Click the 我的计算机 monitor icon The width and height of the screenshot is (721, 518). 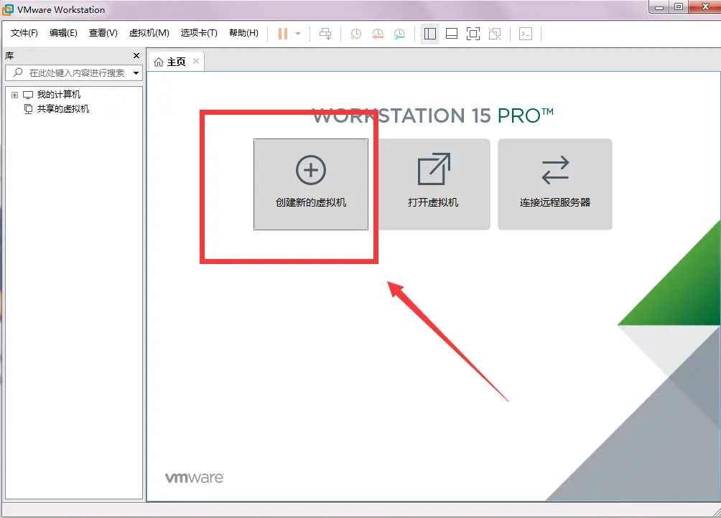tap(28, 95)
